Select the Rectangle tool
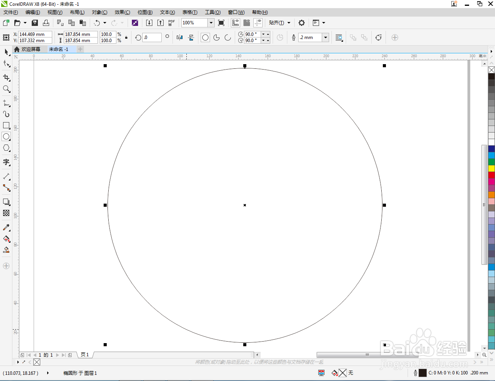Image resolution: width=495 pixels, height=381 pixels. tap(6, 125)
